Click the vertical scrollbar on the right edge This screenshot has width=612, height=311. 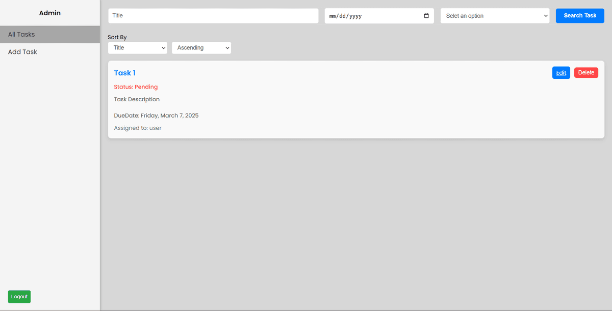point(609,155)
